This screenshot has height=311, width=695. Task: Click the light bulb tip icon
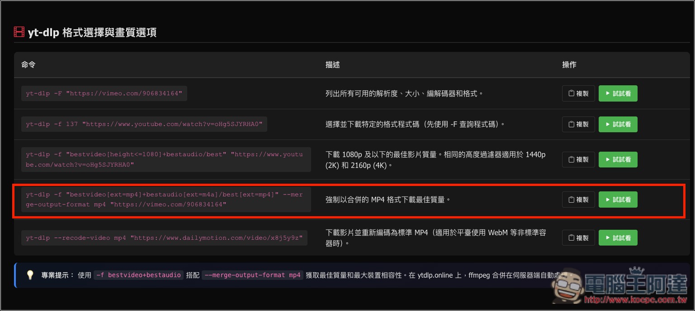(x=30, y=275)
